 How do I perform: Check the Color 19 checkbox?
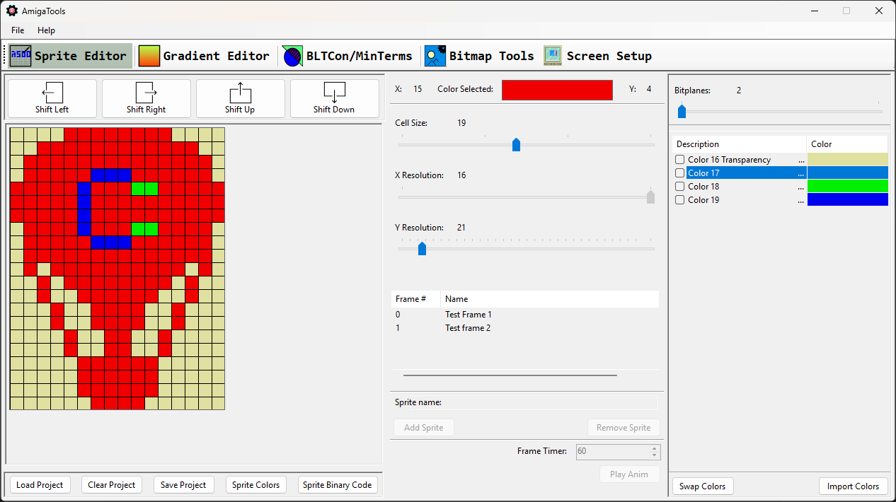coord(680,200)
